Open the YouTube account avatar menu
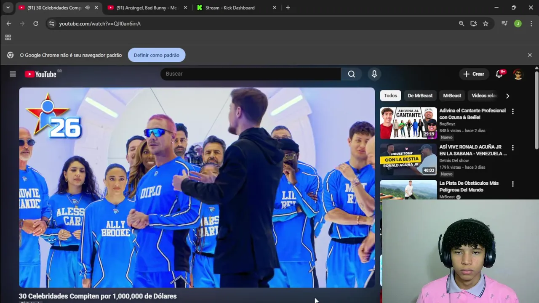539x303 pixels. point(518,74)
